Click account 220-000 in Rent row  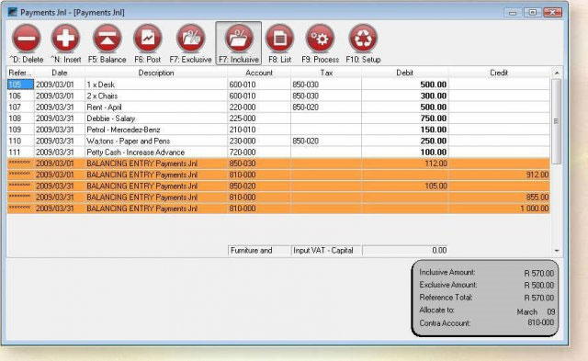click(x=243, y=107)
